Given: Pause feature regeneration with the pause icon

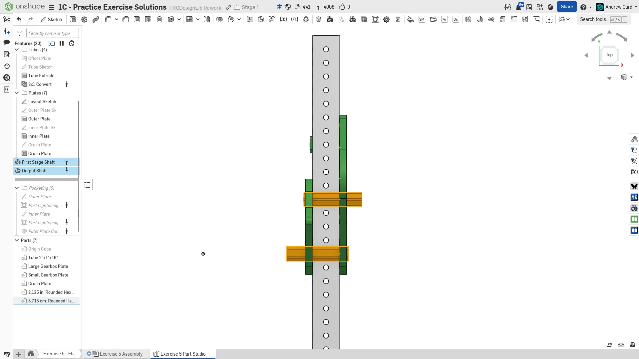Looking at the screenshot, I should (62, 43).
